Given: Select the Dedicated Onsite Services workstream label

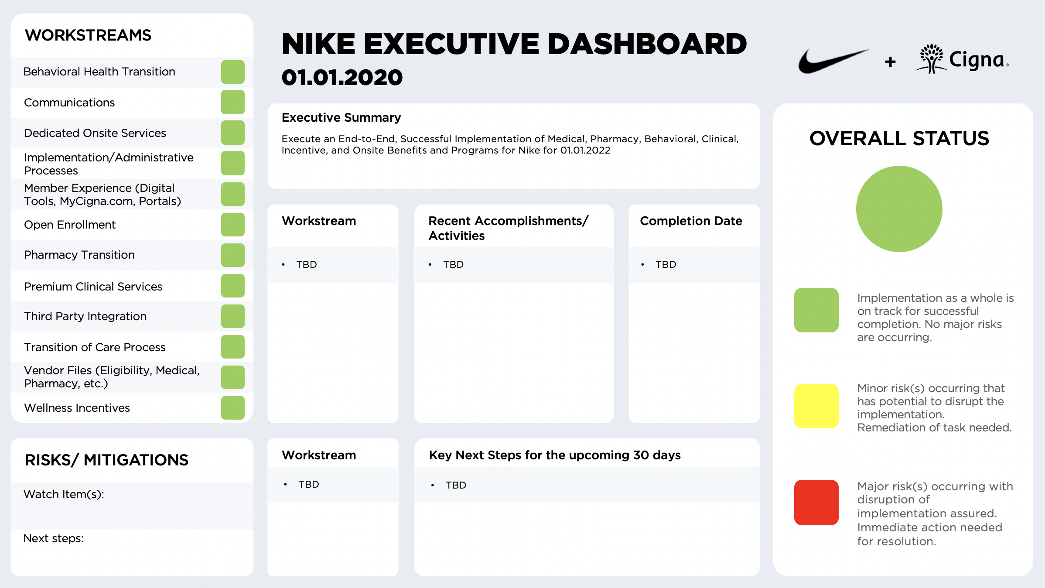Looking at the screenshot, I should click(95, 133).
